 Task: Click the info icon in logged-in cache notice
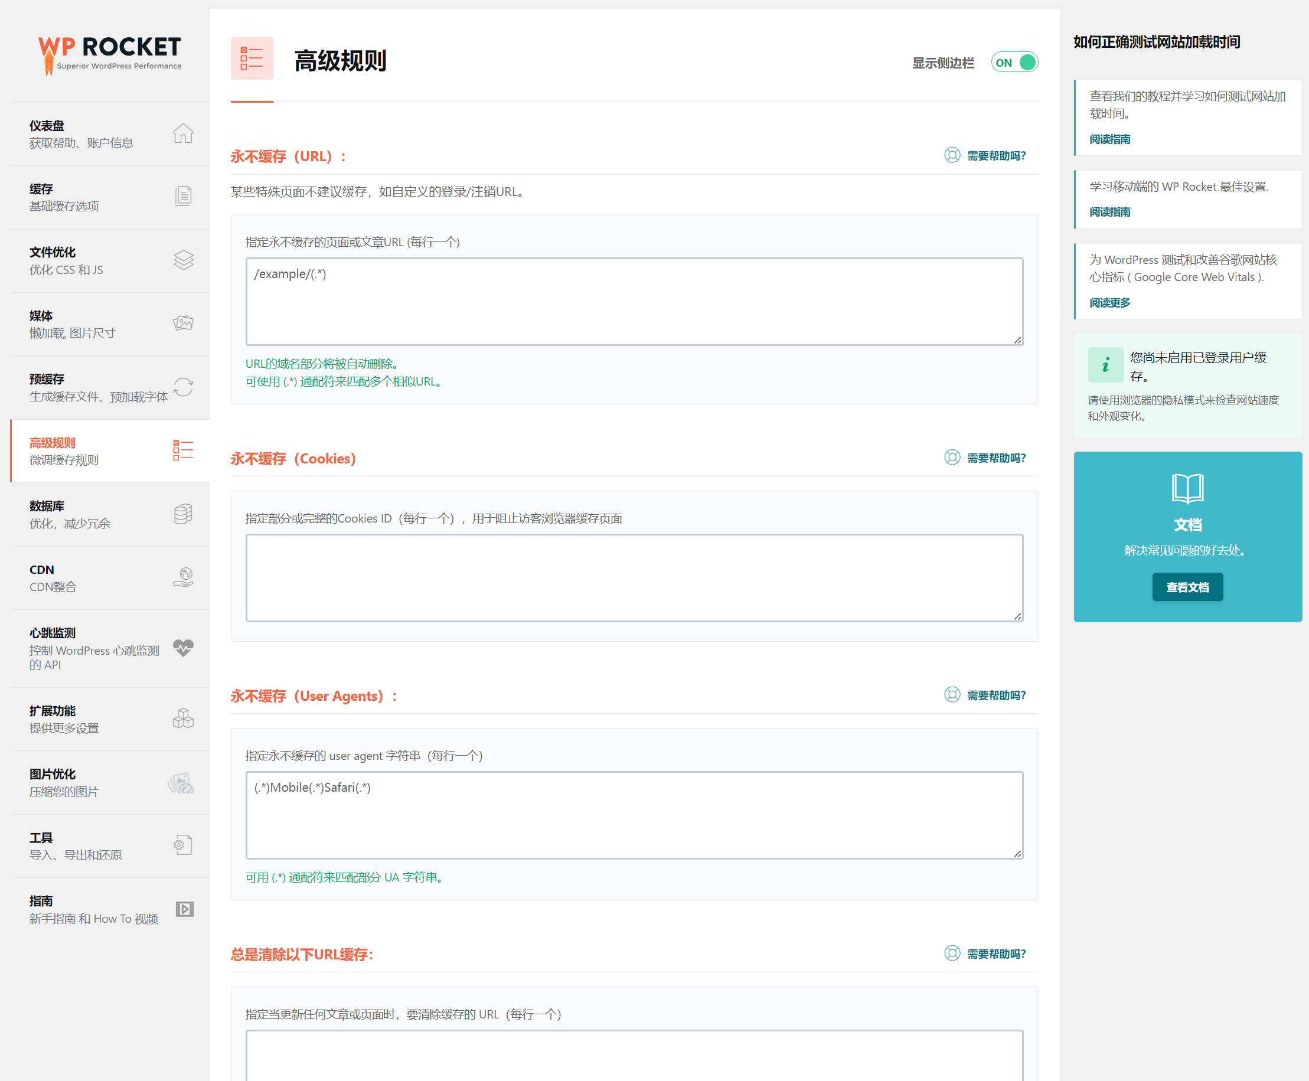click(x=1105, y=365)
